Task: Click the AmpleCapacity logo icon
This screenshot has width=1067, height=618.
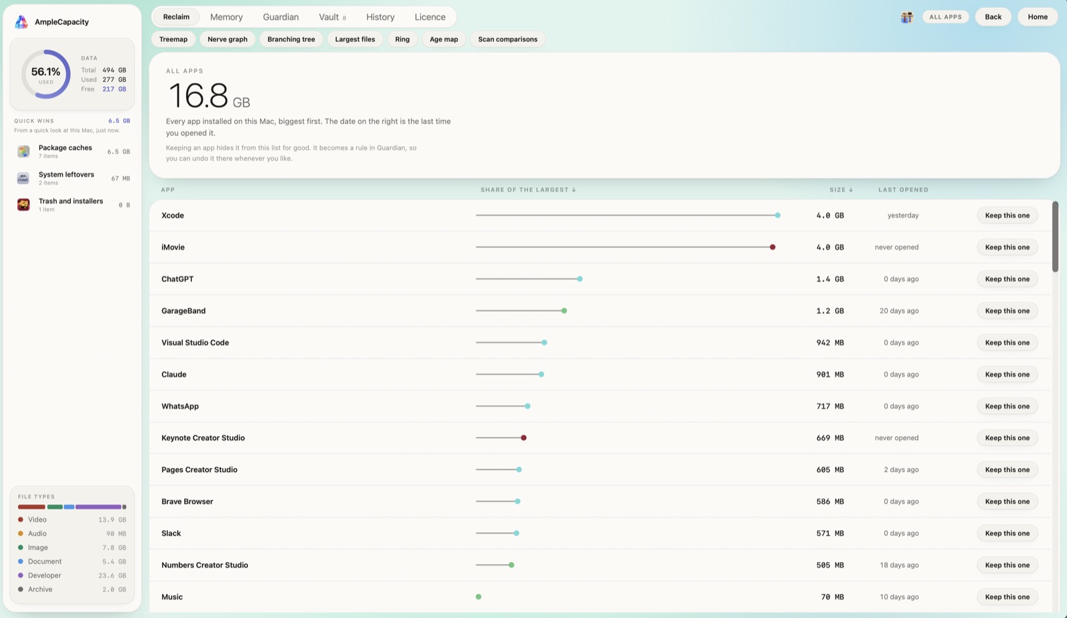Action: pos(21,22)
